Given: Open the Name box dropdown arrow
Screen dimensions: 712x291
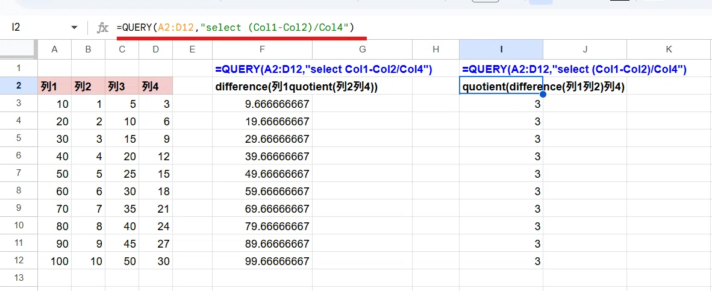Looking at the screenshot, I should click(x=74, y=28).
